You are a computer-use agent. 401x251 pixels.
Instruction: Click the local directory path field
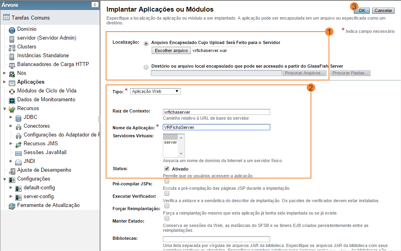pos(217,73)
